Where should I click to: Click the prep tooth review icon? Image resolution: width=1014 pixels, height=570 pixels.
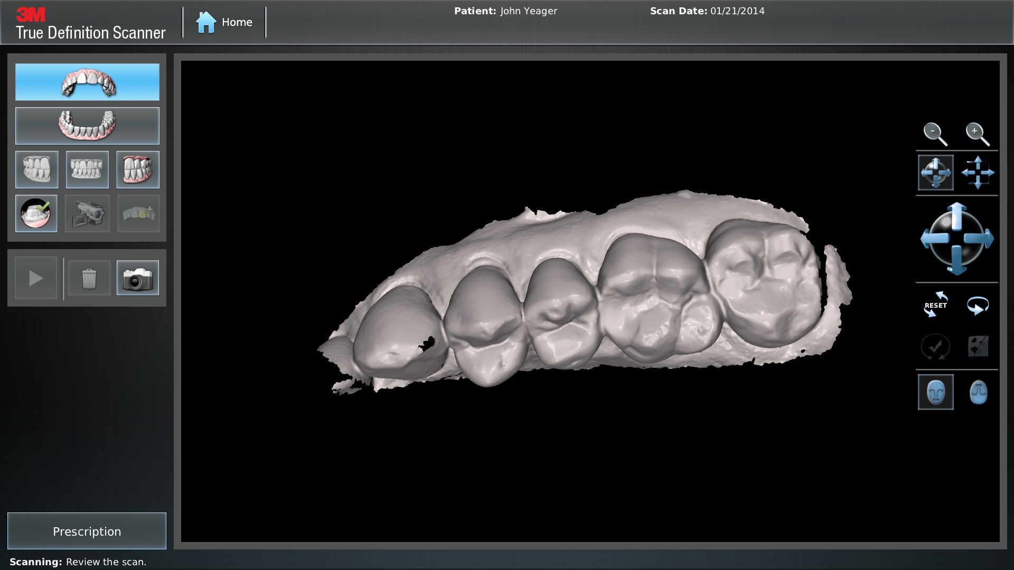coord(36,213)
